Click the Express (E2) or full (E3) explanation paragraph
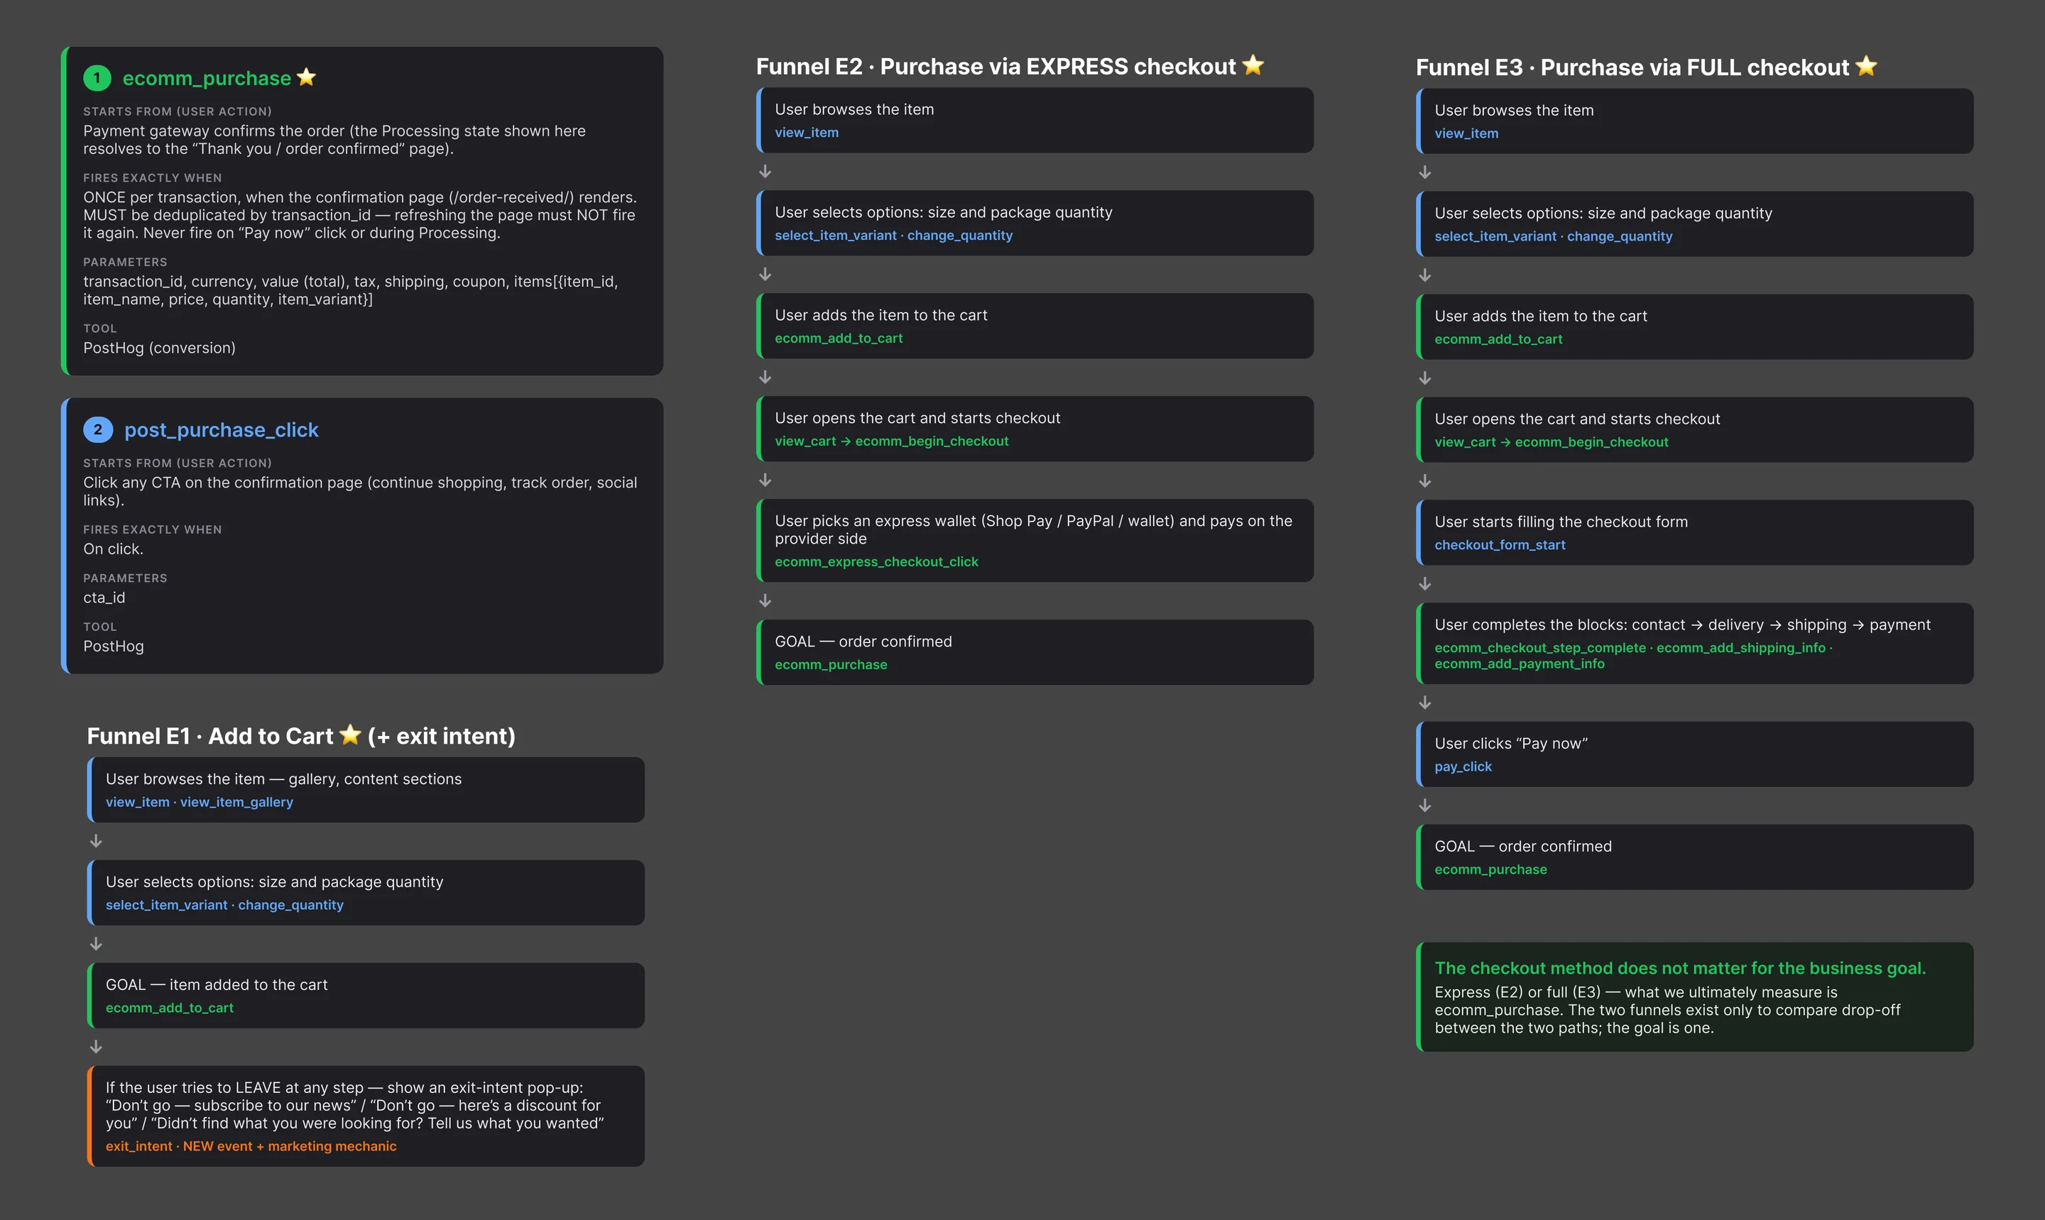Screen dimensions: 2045x1220 click(1667, 1009)
